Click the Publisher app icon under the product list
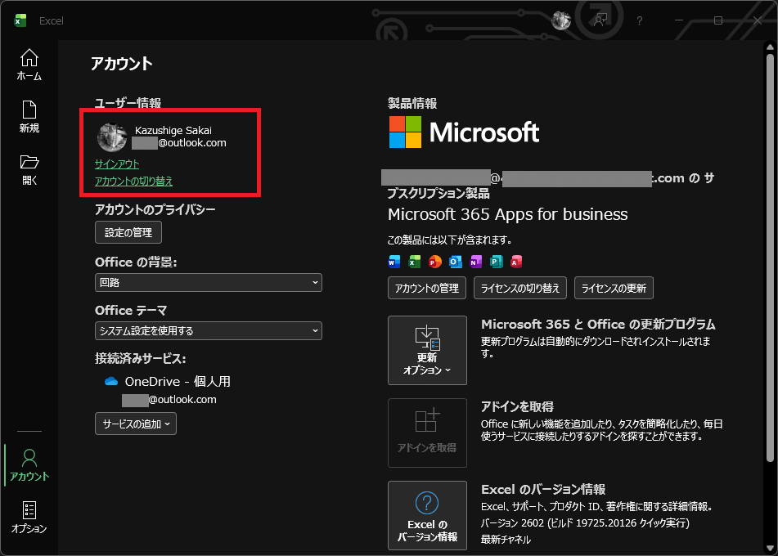Image resolution: width=778 pixels, height=556 pixels. coord(496,262)
